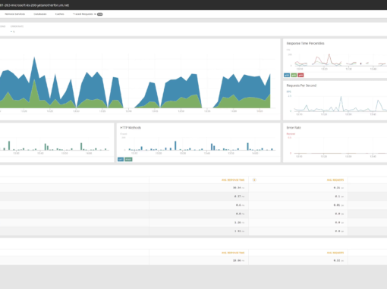This screenshot has height=289, width=387.
Task: Click the red peak in Response Time Percentiles chart
Action: [329, 54]
